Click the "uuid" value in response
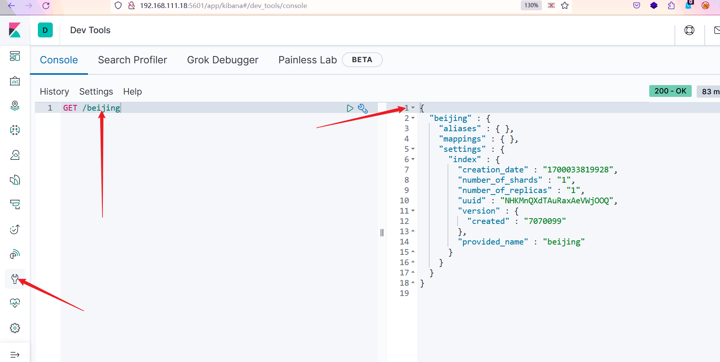The image size is (720, 362). (x=557, y=201)
